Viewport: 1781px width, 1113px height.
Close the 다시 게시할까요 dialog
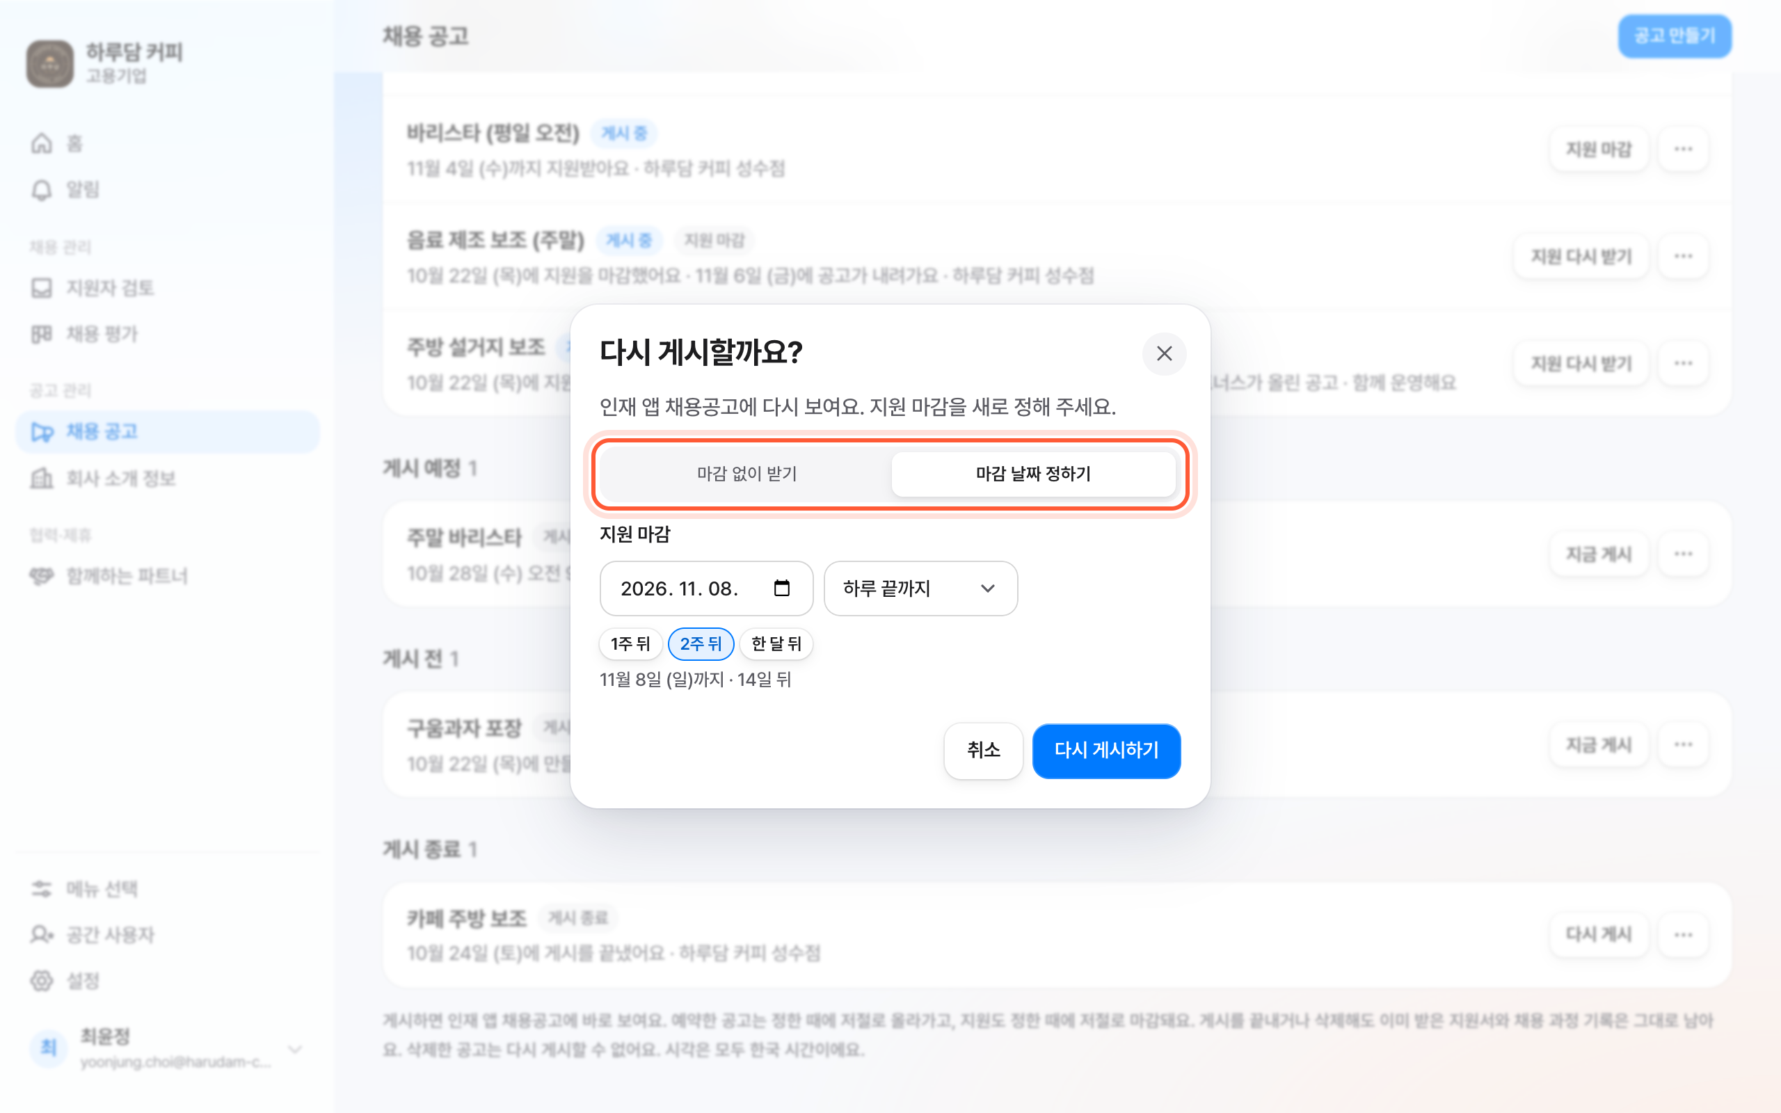(x=1163, y=353)
